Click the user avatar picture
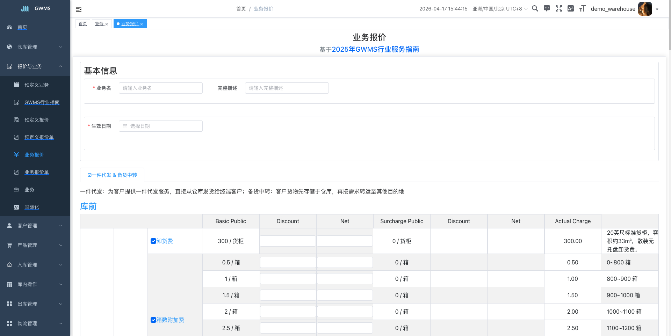 click(645, 9)
